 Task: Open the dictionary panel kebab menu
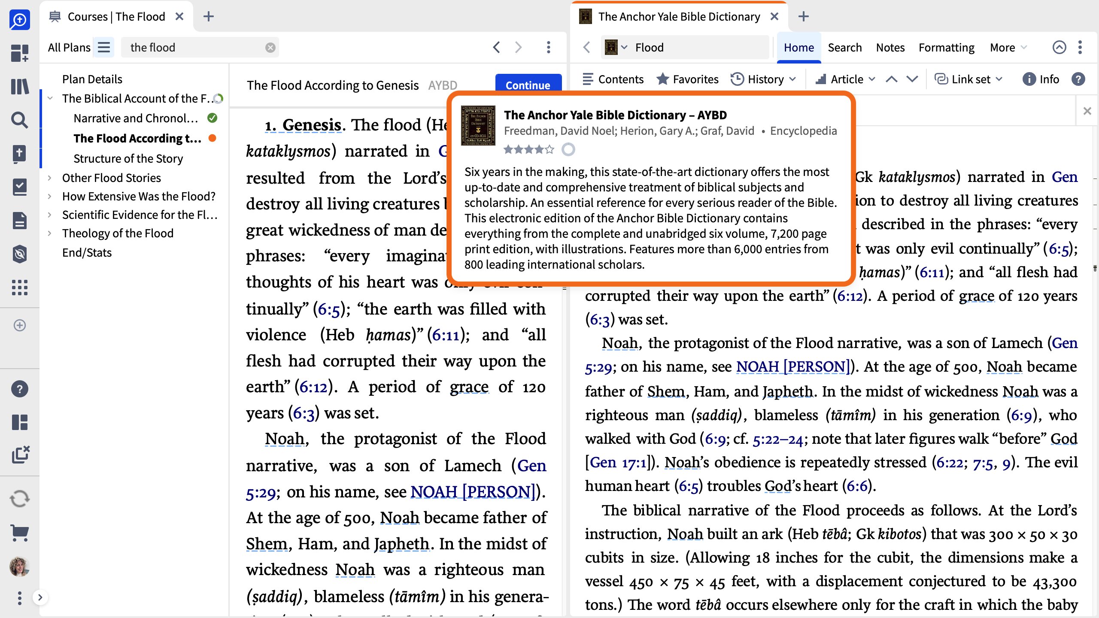pyautogui.click(x=1080, y=47)
